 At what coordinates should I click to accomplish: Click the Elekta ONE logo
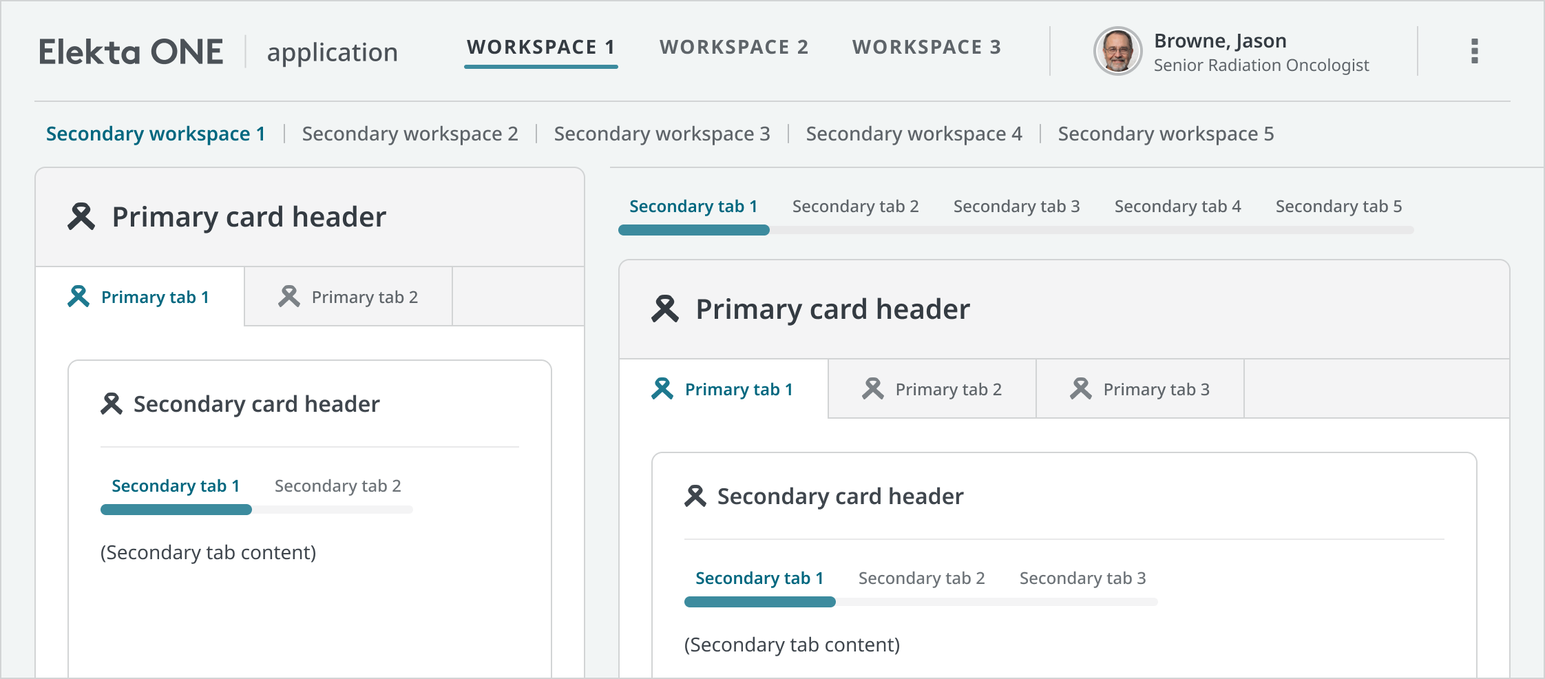point(130,50)
